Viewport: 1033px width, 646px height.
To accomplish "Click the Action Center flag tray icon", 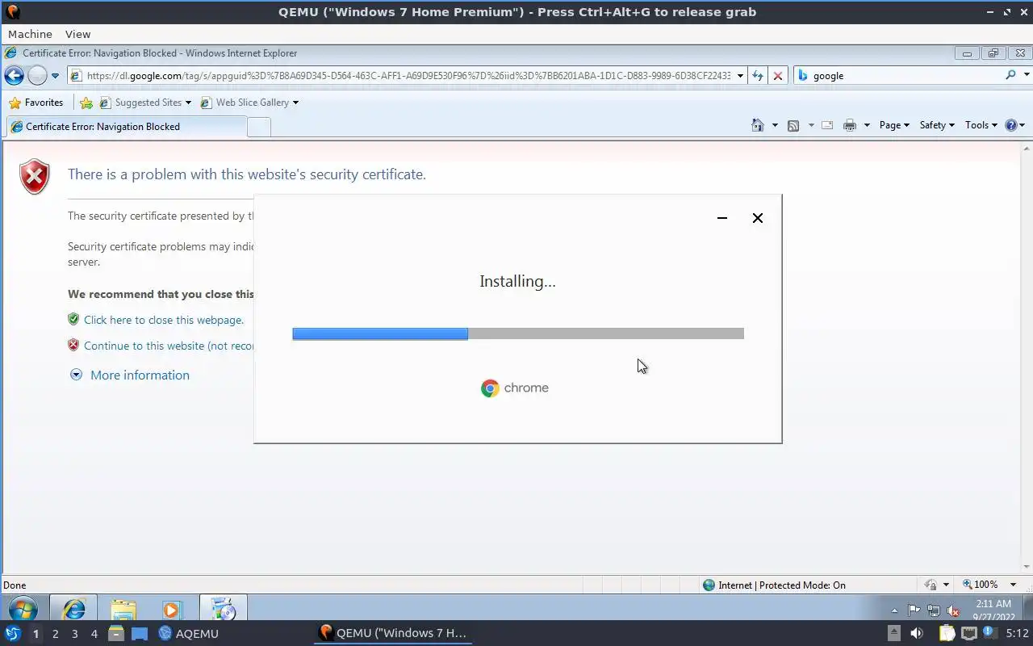I will coord(914,610).
